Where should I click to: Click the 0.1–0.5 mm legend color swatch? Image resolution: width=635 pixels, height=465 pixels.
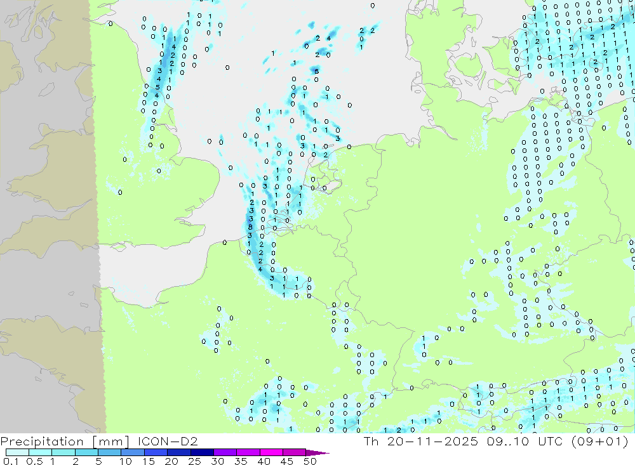tap(17, 452)
